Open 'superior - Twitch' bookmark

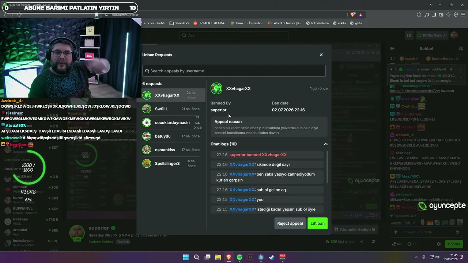154,23
